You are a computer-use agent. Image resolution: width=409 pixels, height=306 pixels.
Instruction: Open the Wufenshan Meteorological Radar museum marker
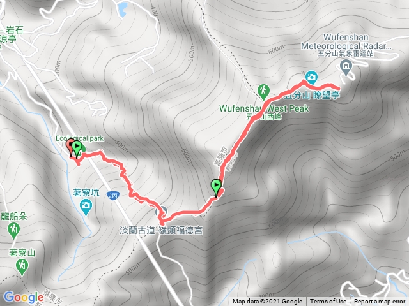tap(346, 66)
